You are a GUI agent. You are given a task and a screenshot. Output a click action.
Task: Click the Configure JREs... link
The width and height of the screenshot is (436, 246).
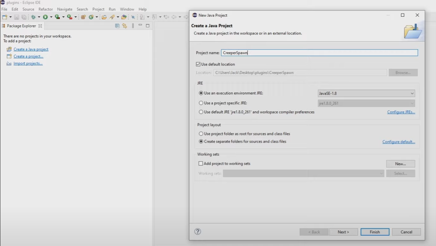(x=401, y=112)
